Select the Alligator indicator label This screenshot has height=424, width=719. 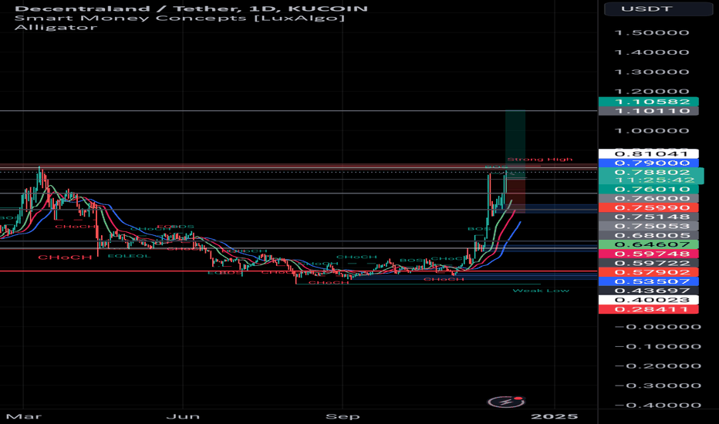click(56, 28)
